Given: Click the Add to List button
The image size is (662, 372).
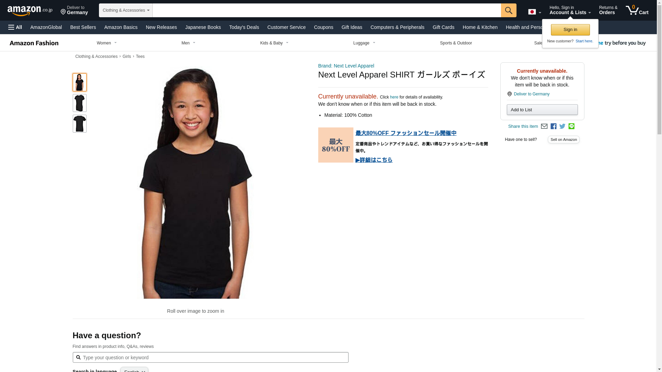Looking at the screenshot, I should click(x=542, y=110).
